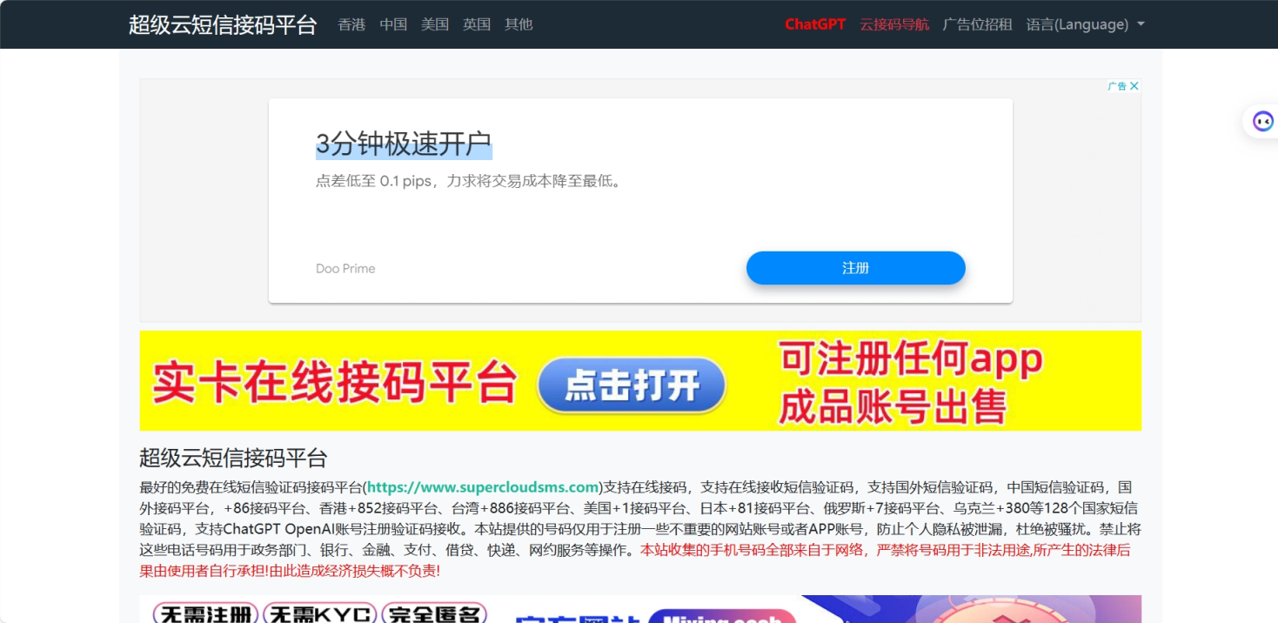Click the blue 注册 button
The height and width of the screenshot is (623, 1278).
(x=855, y=268)
